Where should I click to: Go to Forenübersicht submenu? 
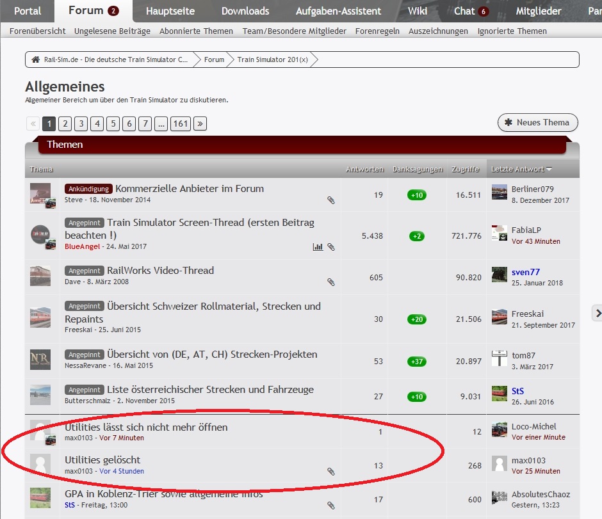tap(37, 31)
